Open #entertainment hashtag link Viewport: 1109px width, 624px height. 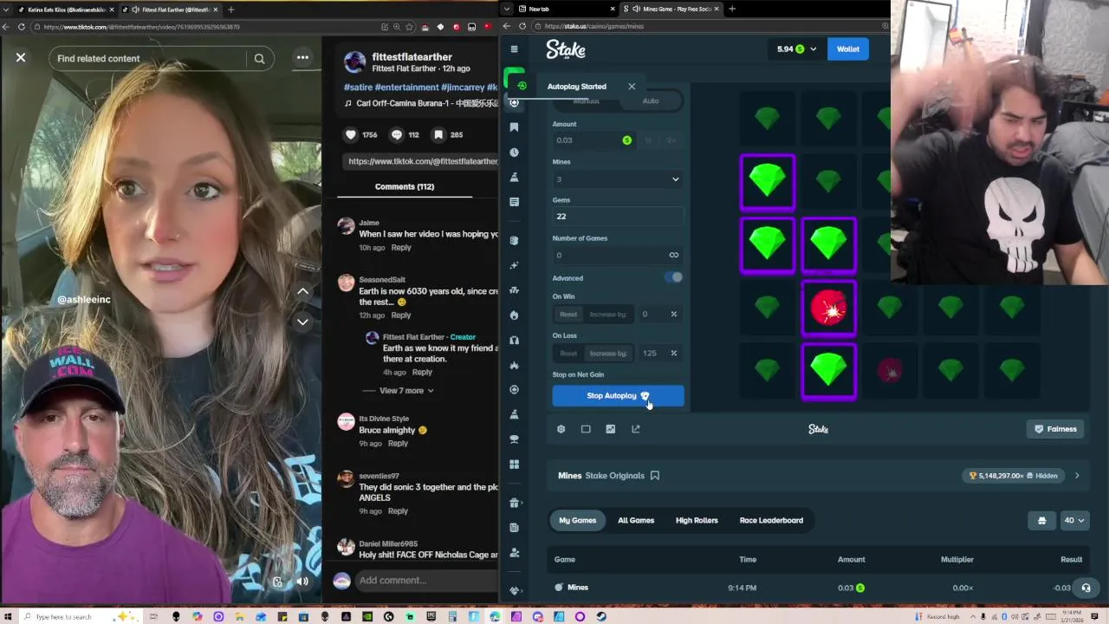(x=407, y=88)
